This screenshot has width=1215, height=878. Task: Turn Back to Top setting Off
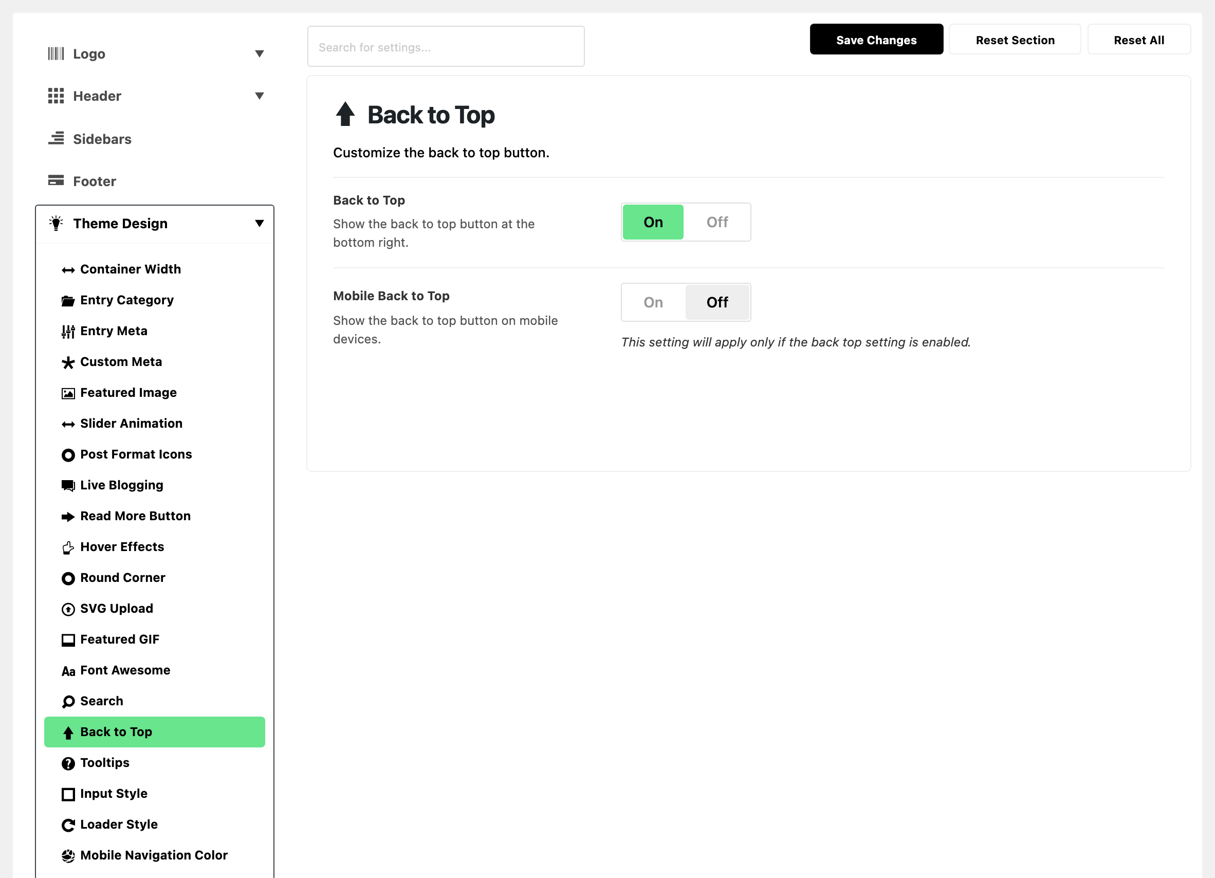pos(717,222)
